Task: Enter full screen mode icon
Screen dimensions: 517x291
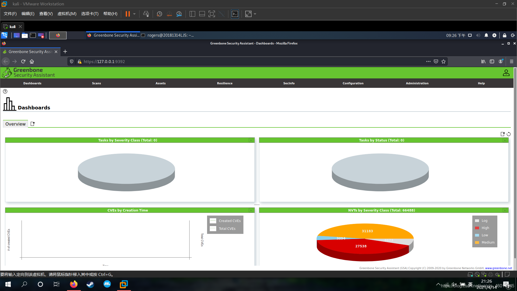Action: (x=212, y=14)
